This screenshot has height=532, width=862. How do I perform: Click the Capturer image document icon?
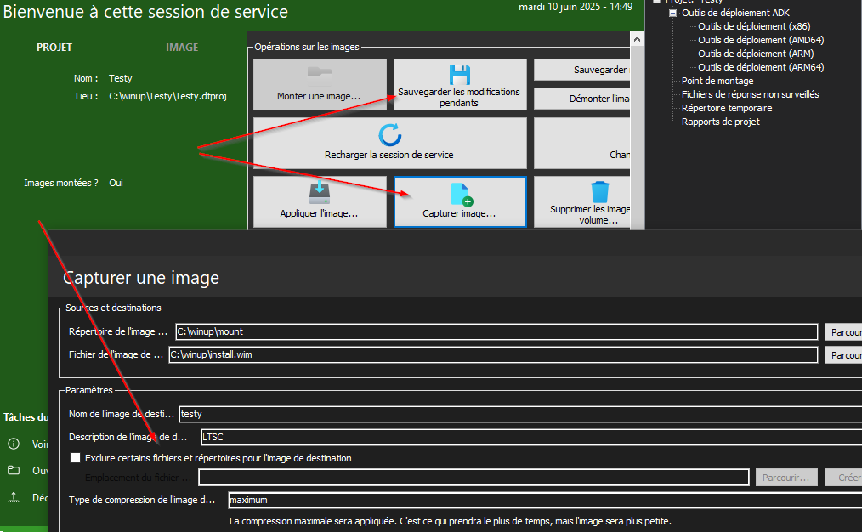tap(462, 195)
